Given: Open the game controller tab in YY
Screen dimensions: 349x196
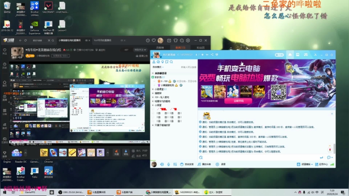Looking at the screenshot, I should click(x=306, y=54).
